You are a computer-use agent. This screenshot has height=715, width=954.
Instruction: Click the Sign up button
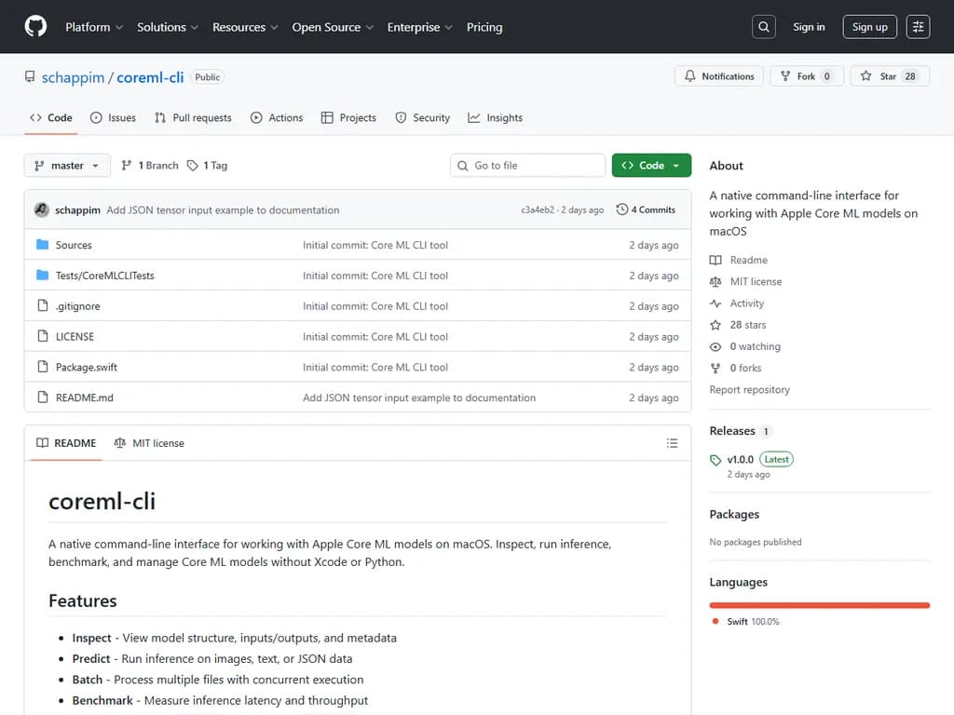[x=869, y=27]
